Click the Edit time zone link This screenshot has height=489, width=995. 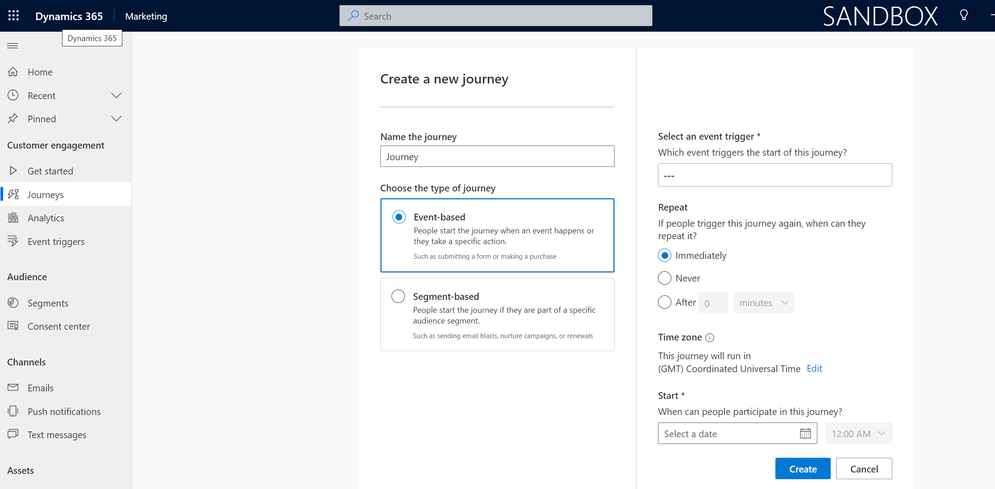pos(814,369)
